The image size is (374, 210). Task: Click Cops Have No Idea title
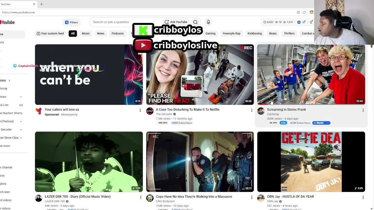[194, 197]
